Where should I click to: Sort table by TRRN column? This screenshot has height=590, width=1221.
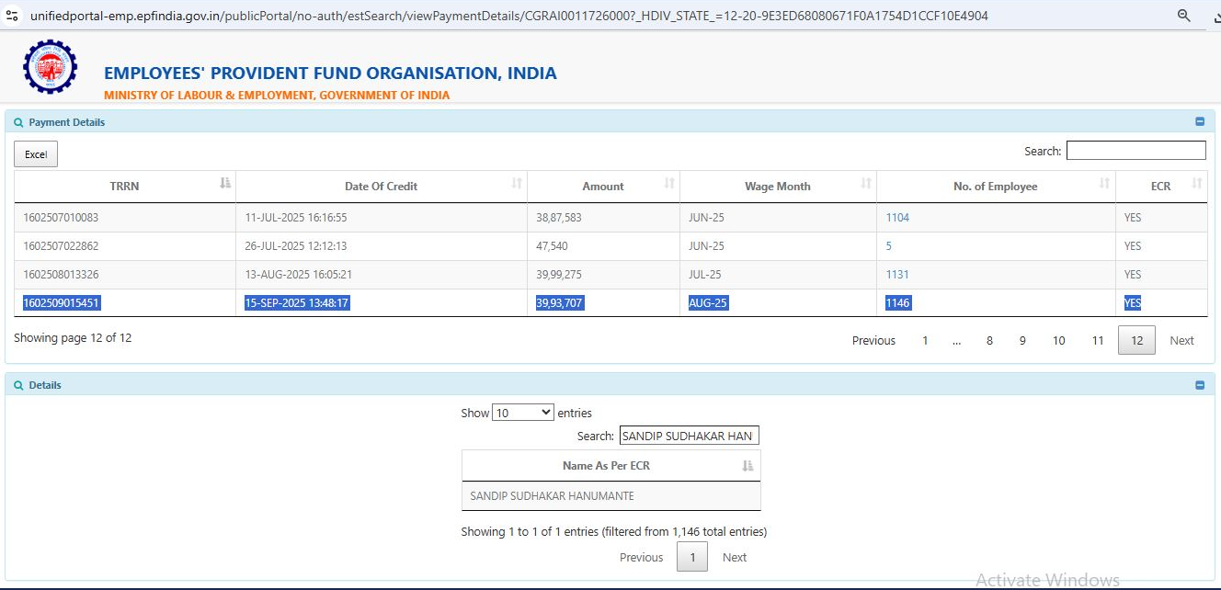(125, 186)
